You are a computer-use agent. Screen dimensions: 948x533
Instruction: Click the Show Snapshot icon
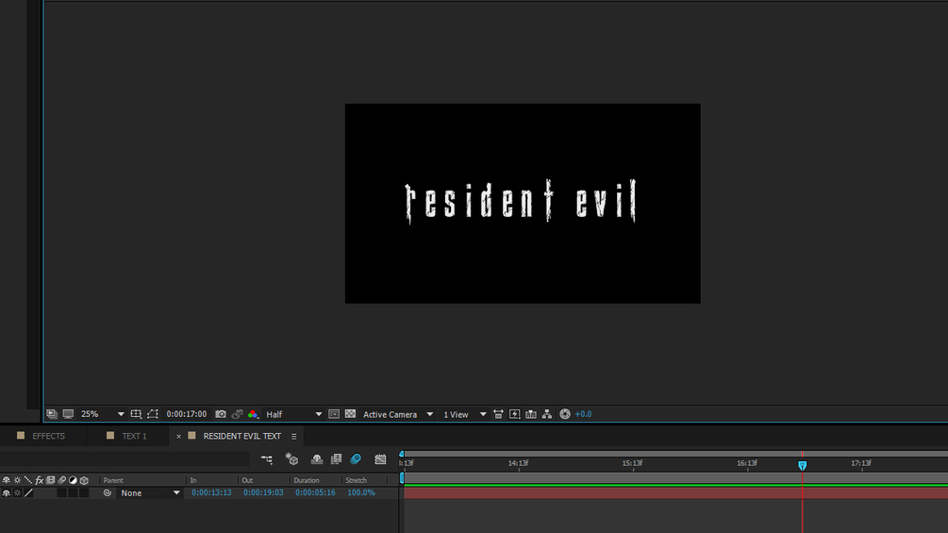pos(237,414)
